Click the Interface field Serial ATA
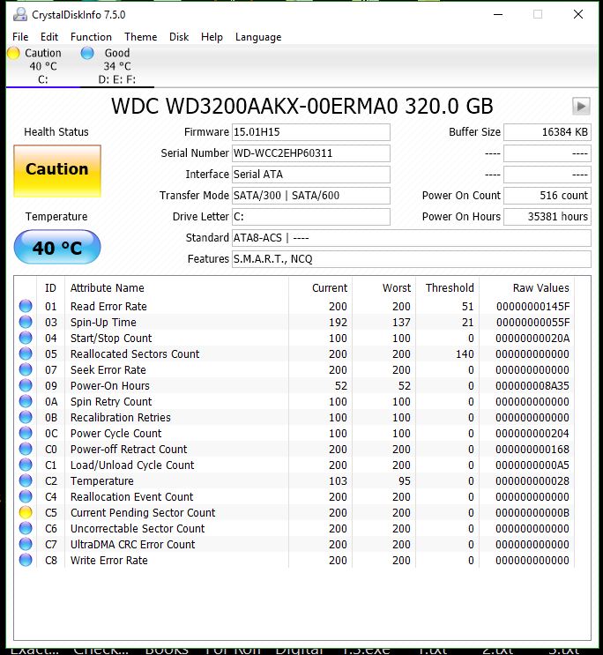 tap(311, 175)
